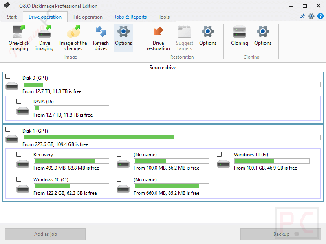Click the Backup button
Viewport: 326px width, 244px height.
(281, 234)
